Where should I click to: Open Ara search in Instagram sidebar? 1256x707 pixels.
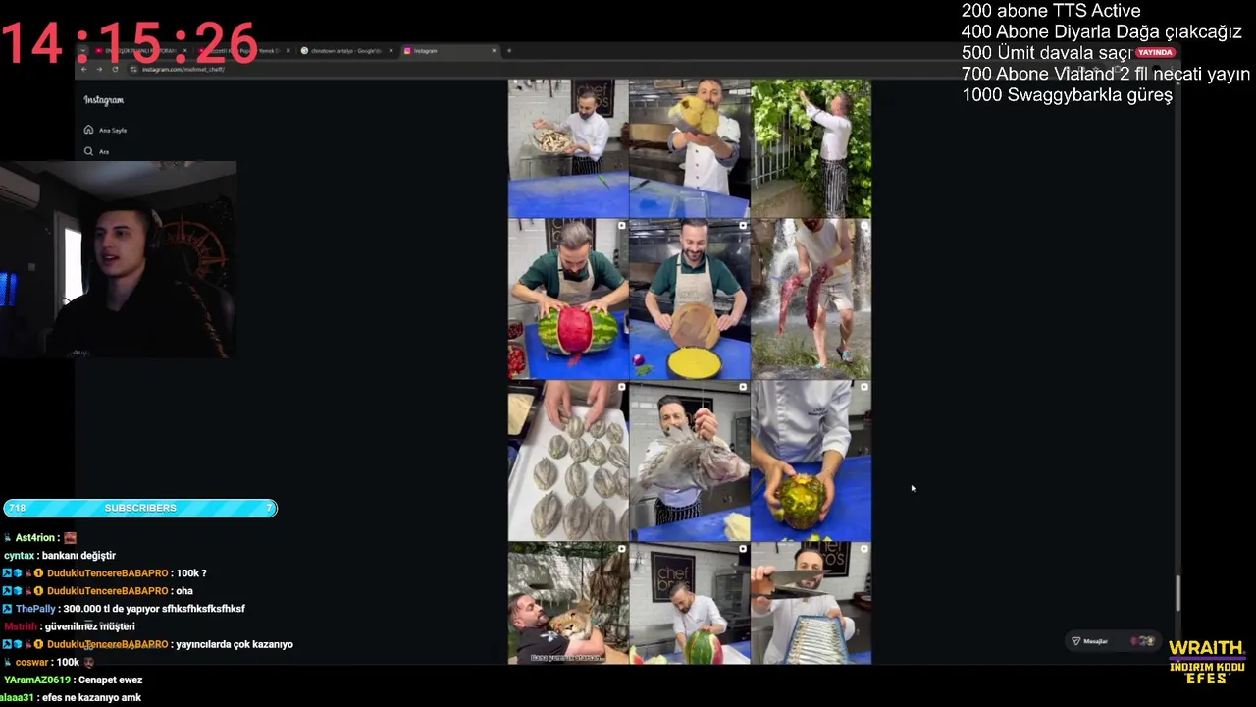(x=96, y=151)
